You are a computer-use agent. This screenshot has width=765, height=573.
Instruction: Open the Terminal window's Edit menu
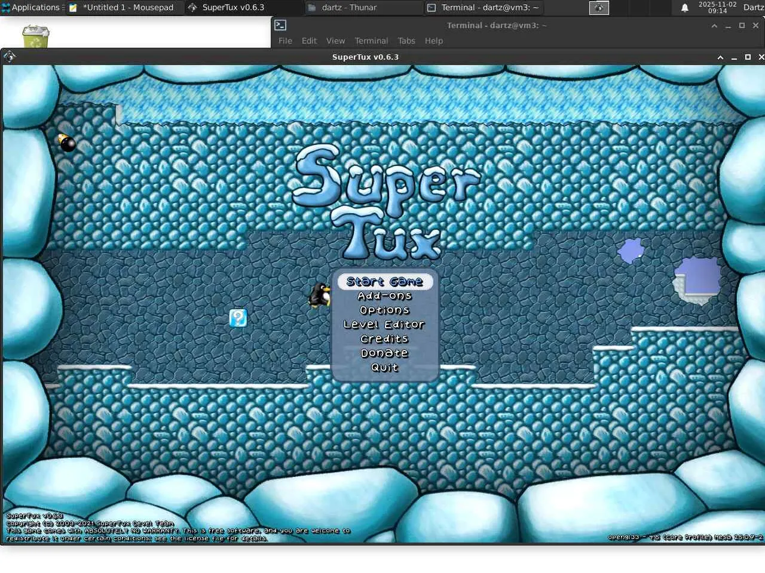pyautogui.click(x=309, y=41)
